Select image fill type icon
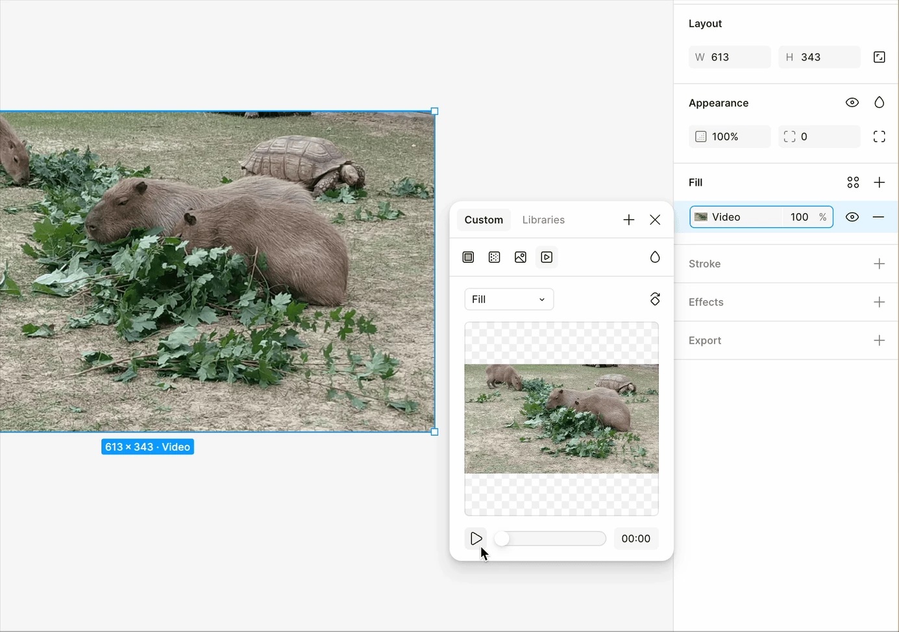 coord(520,257)
